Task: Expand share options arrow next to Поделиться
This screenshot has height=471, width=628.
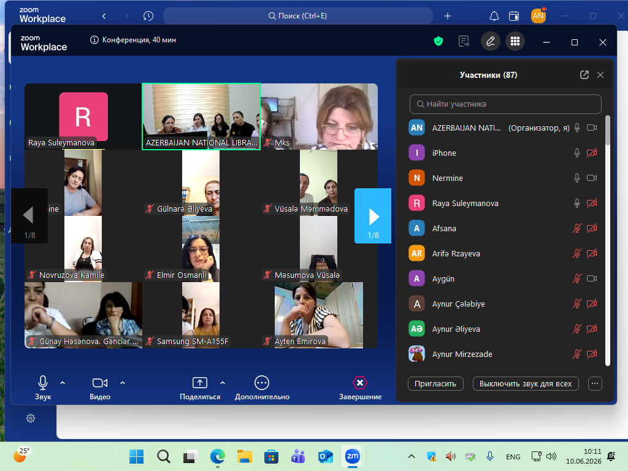Action: 223,383
